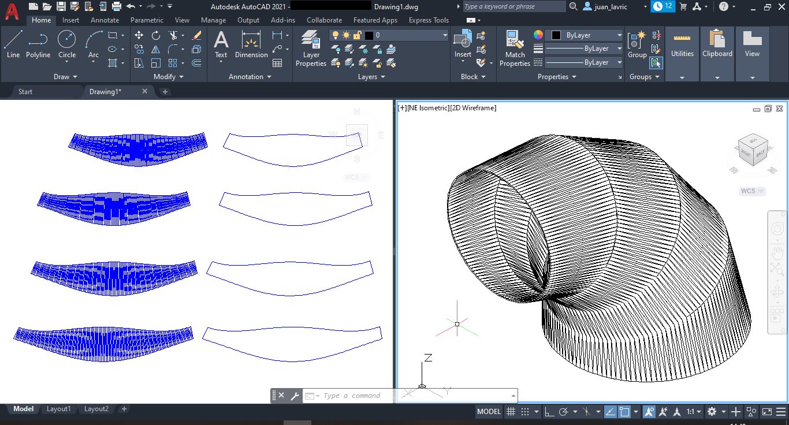This screenshot has height=425, width=789.
Task: Open the Manage ribbon tab
Action: (213, 20)
